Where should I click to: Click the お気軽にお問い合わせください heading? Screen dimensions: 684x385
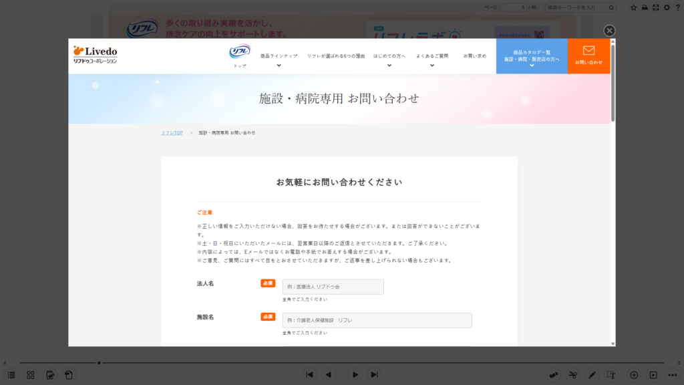click(x=339, y=182)
